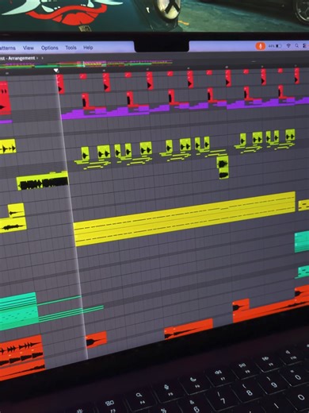Click the white playhead marker triangle
This screenshot has height=413, width=309.
(x=56, y=71)
